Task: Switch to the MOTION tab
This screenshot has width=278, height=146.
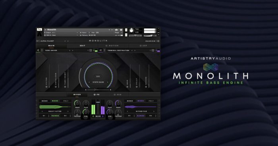Action: click(113, 46)
